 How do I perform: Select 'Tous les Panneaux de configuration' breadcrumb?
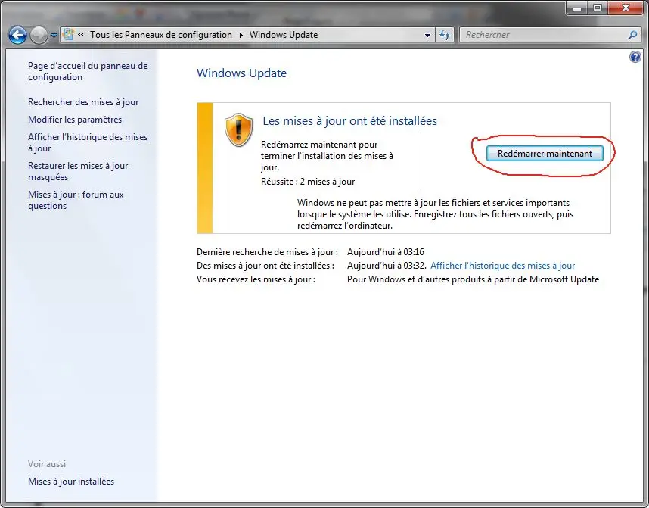161,35
